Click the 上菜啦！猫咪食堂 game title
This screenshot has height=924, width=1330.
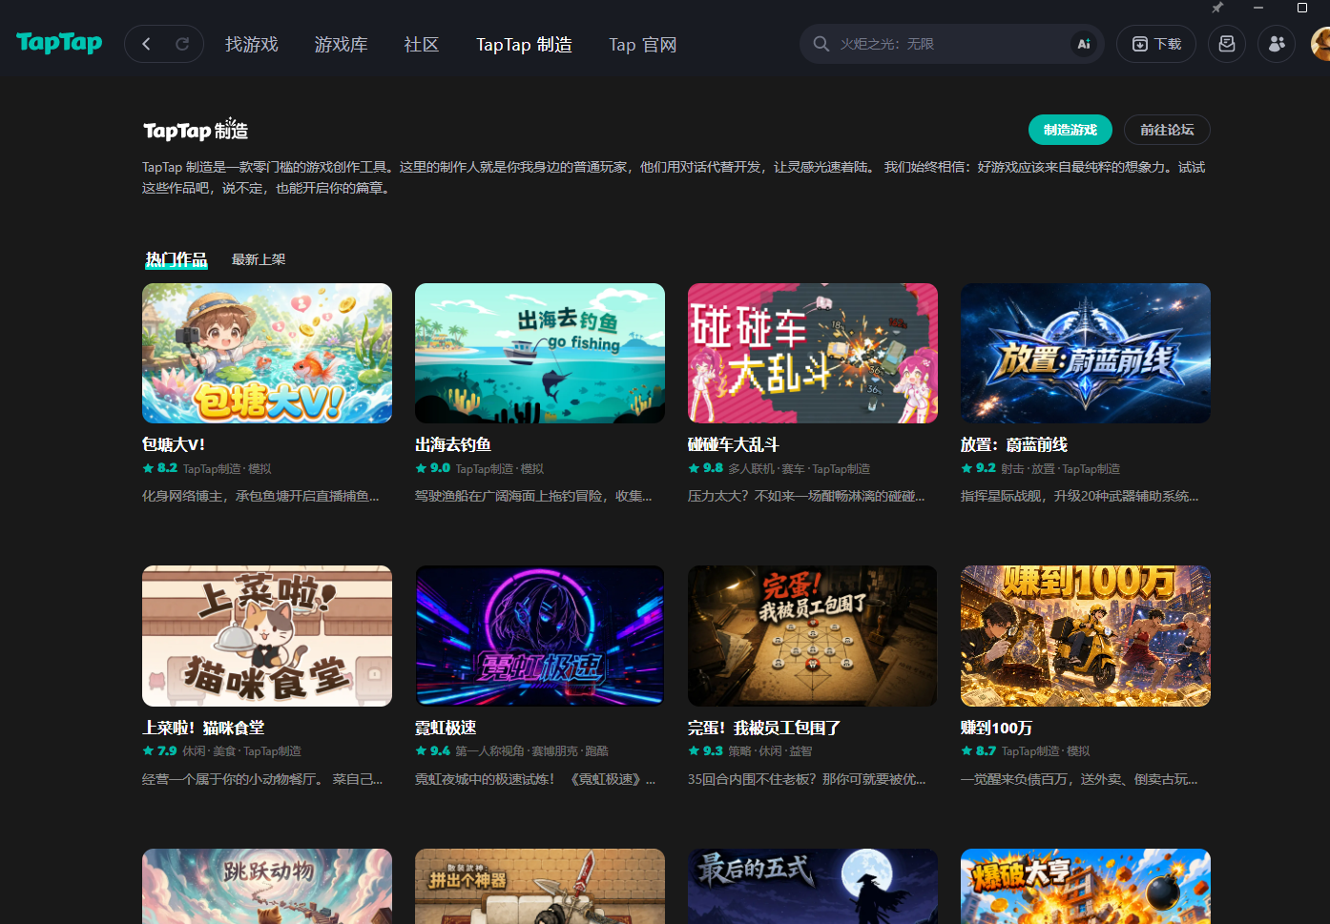point(203,728)
